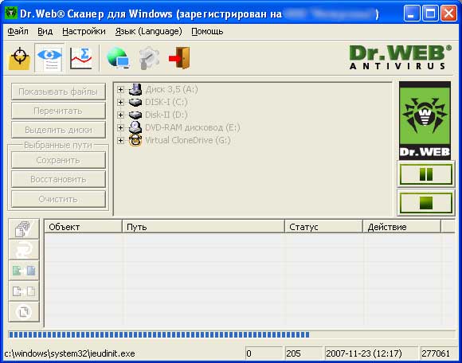Click the status bar infected count 0
This screenshot has height=363, width=462.
[x=264, y=353]
